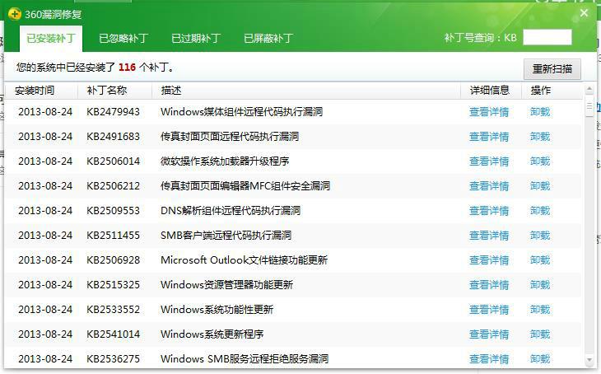Select the KB2536275 patch name cell
Screen dimensions: 601x374
(x=113, y=359)
